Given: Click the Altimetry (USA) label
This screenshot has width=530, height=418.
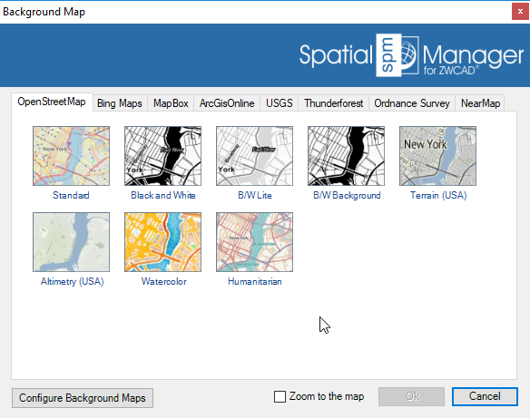Looking at the screenshot, I should click(x=72, y=282).
